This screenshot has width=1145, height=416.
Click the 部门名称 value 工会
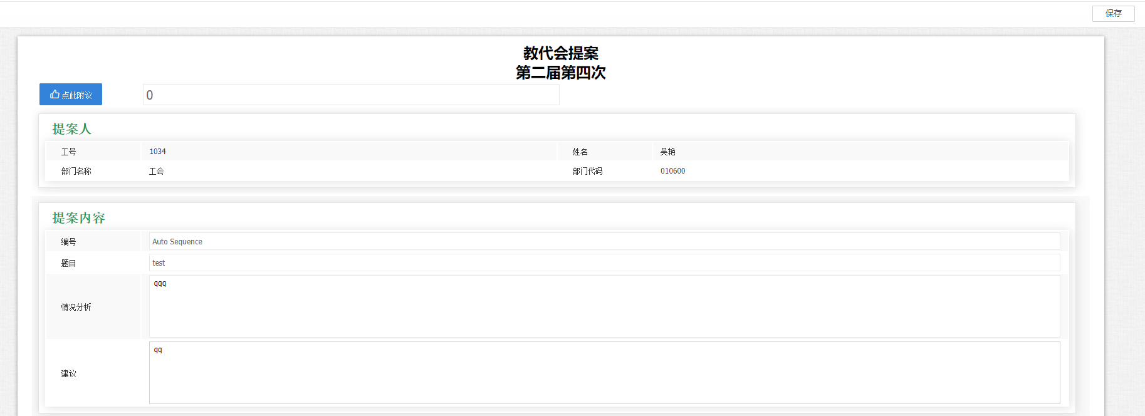(x=156, y=171)
